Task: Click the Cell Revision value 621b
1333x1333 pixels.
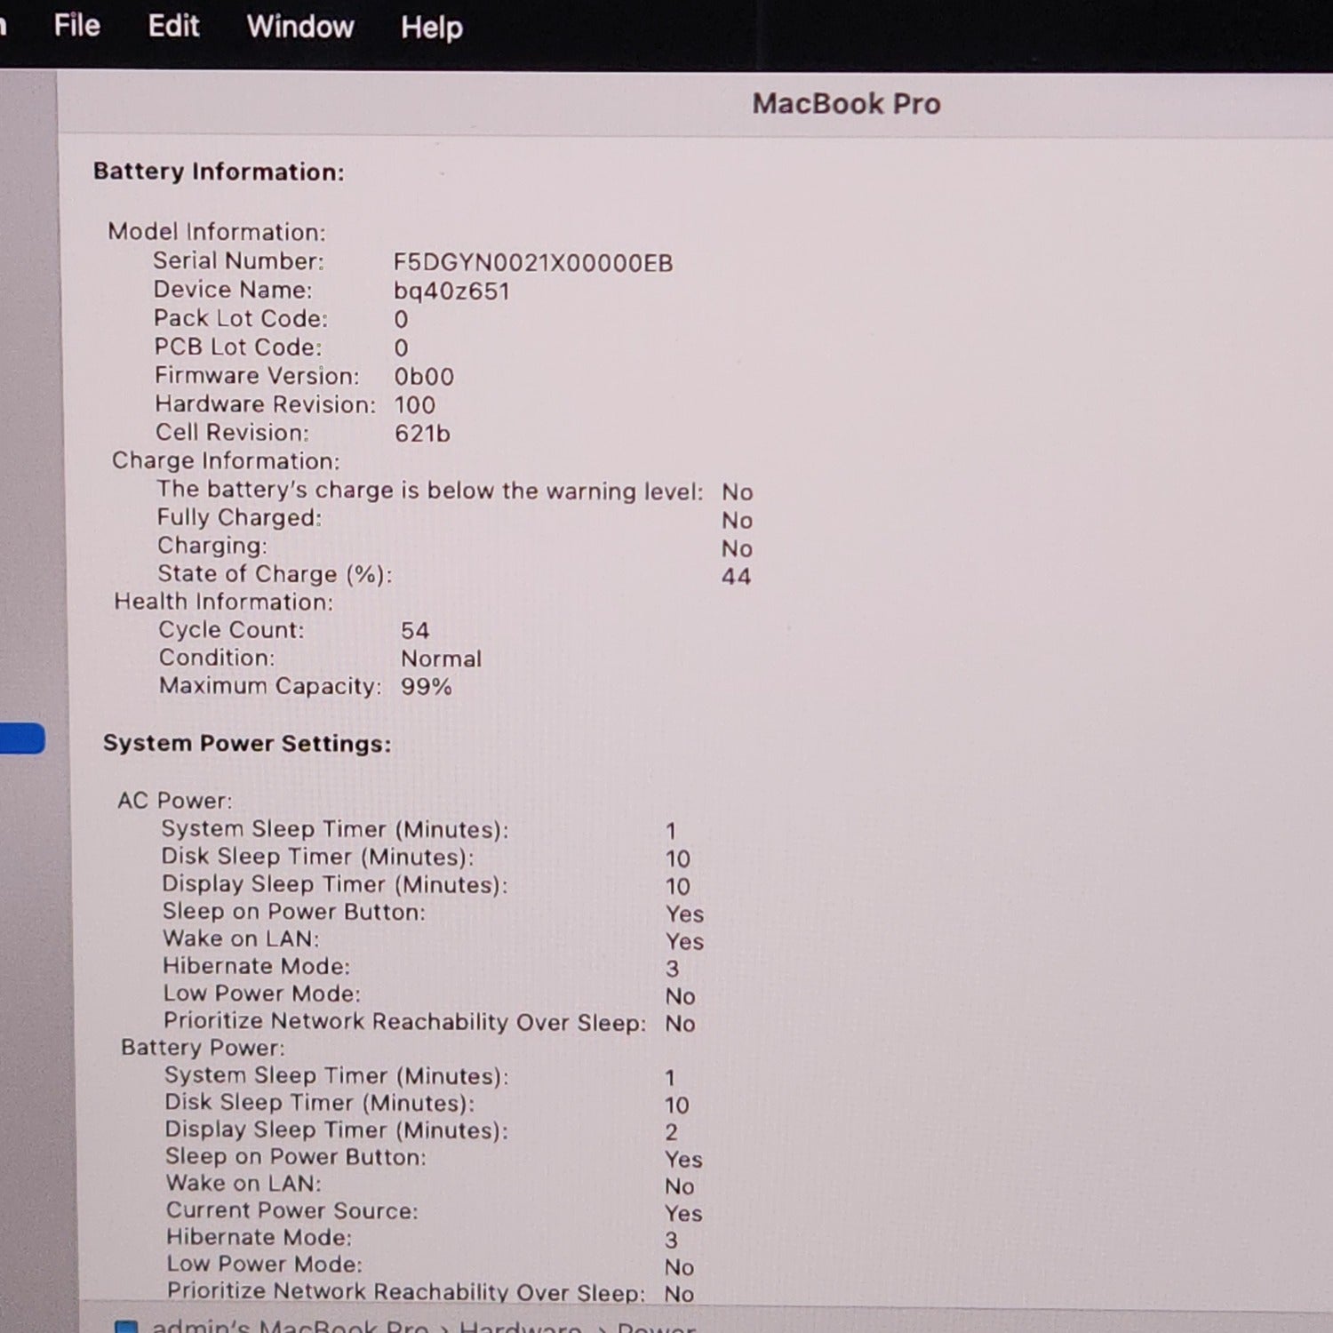Action: coord(422,434)
